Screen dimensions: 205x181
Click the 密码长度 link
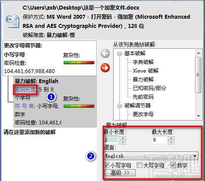tap(25, 90)
